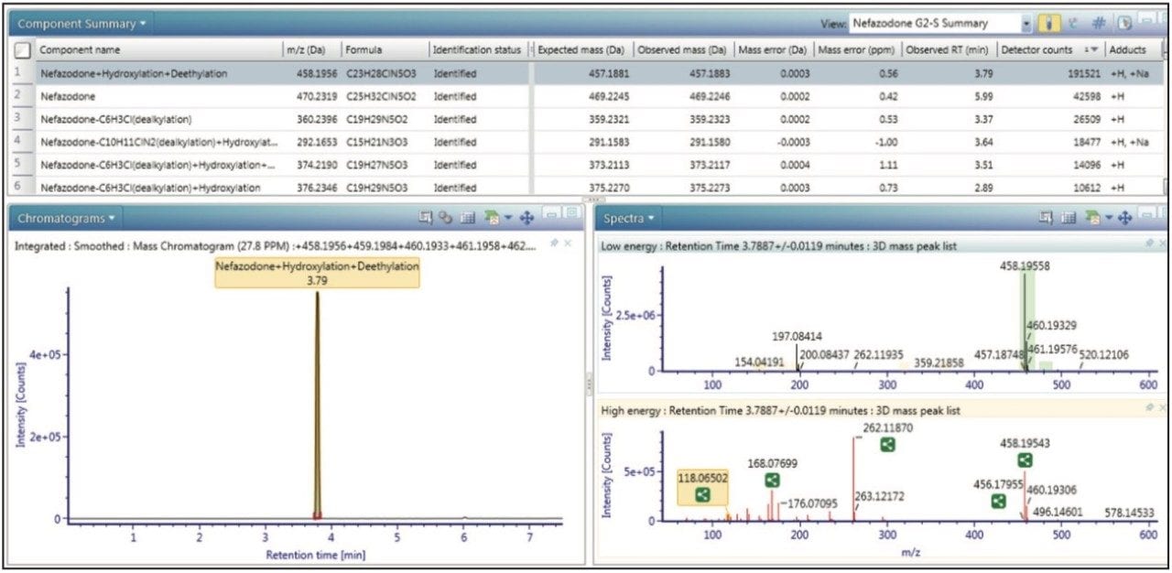Pin the High energy spectrum pane
Image resolution: width=1172 pixels, height=573 pixels.
pyautogui.click(x=1148, y=408)
